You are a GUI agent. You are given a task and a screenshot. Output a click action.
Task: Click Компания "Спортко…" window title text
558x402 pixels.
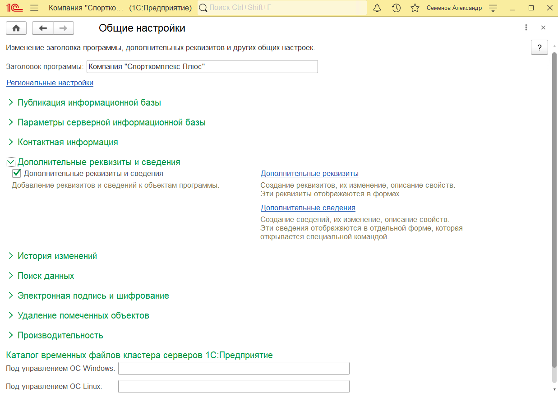pyautogui.click(x=85, y=8)
